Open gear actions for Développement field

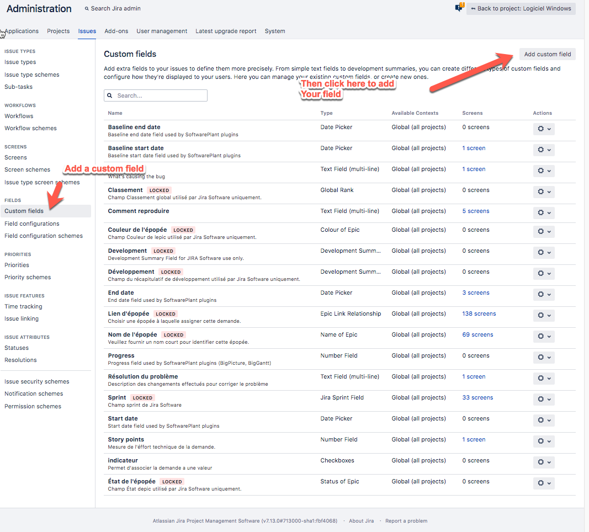[544, 273]
